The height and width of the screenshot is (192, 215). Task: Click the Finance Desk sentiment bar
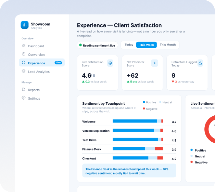pyautogui.click(x=138, y=149)
